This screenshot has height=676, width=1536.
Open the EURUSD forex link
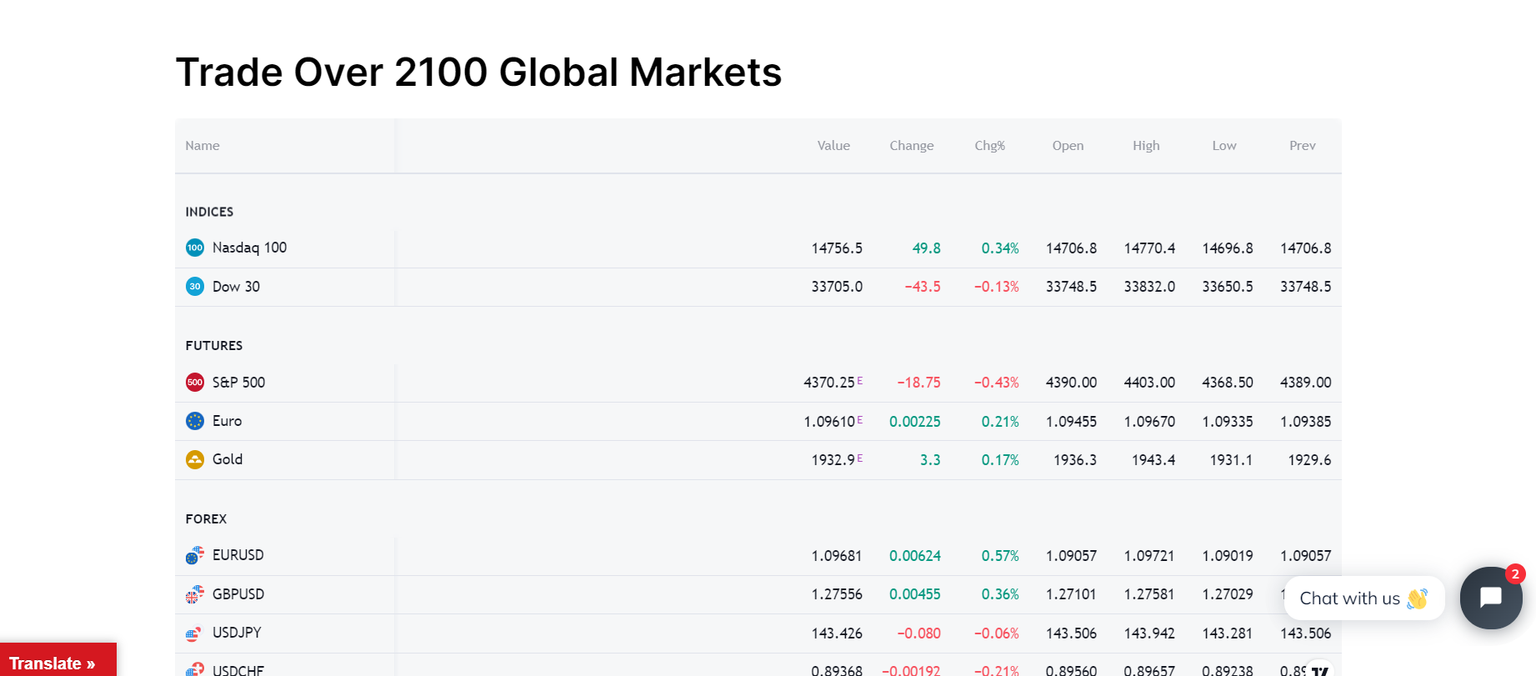[238, 555]
